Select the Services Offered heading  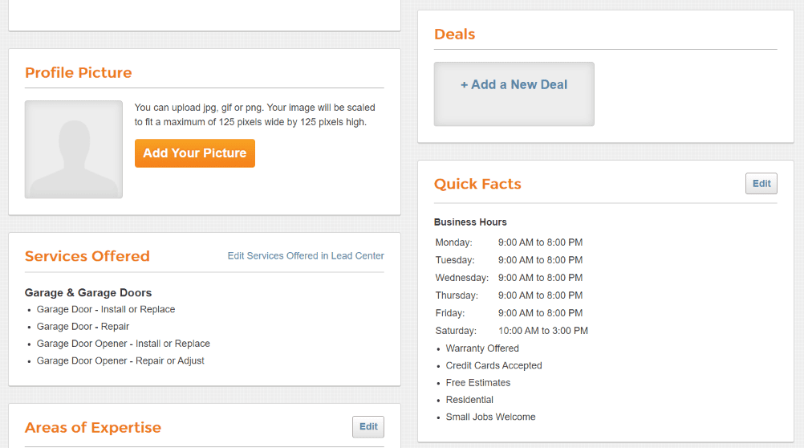[x=87, y=255]
